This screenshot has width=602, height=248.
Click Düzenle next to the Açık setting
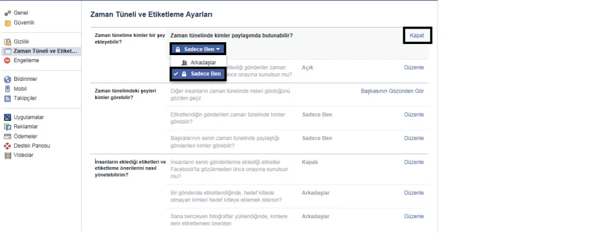(x=414, y=67)
